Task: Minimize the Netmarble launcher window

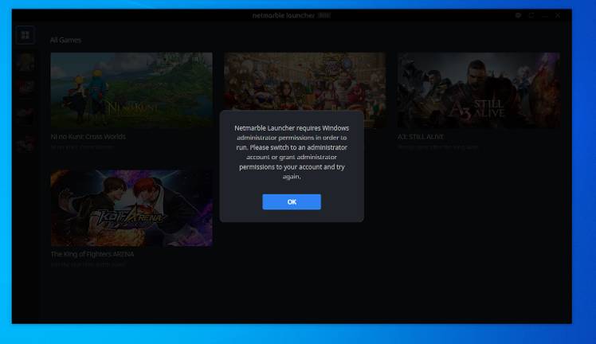Action: point(545,15)
